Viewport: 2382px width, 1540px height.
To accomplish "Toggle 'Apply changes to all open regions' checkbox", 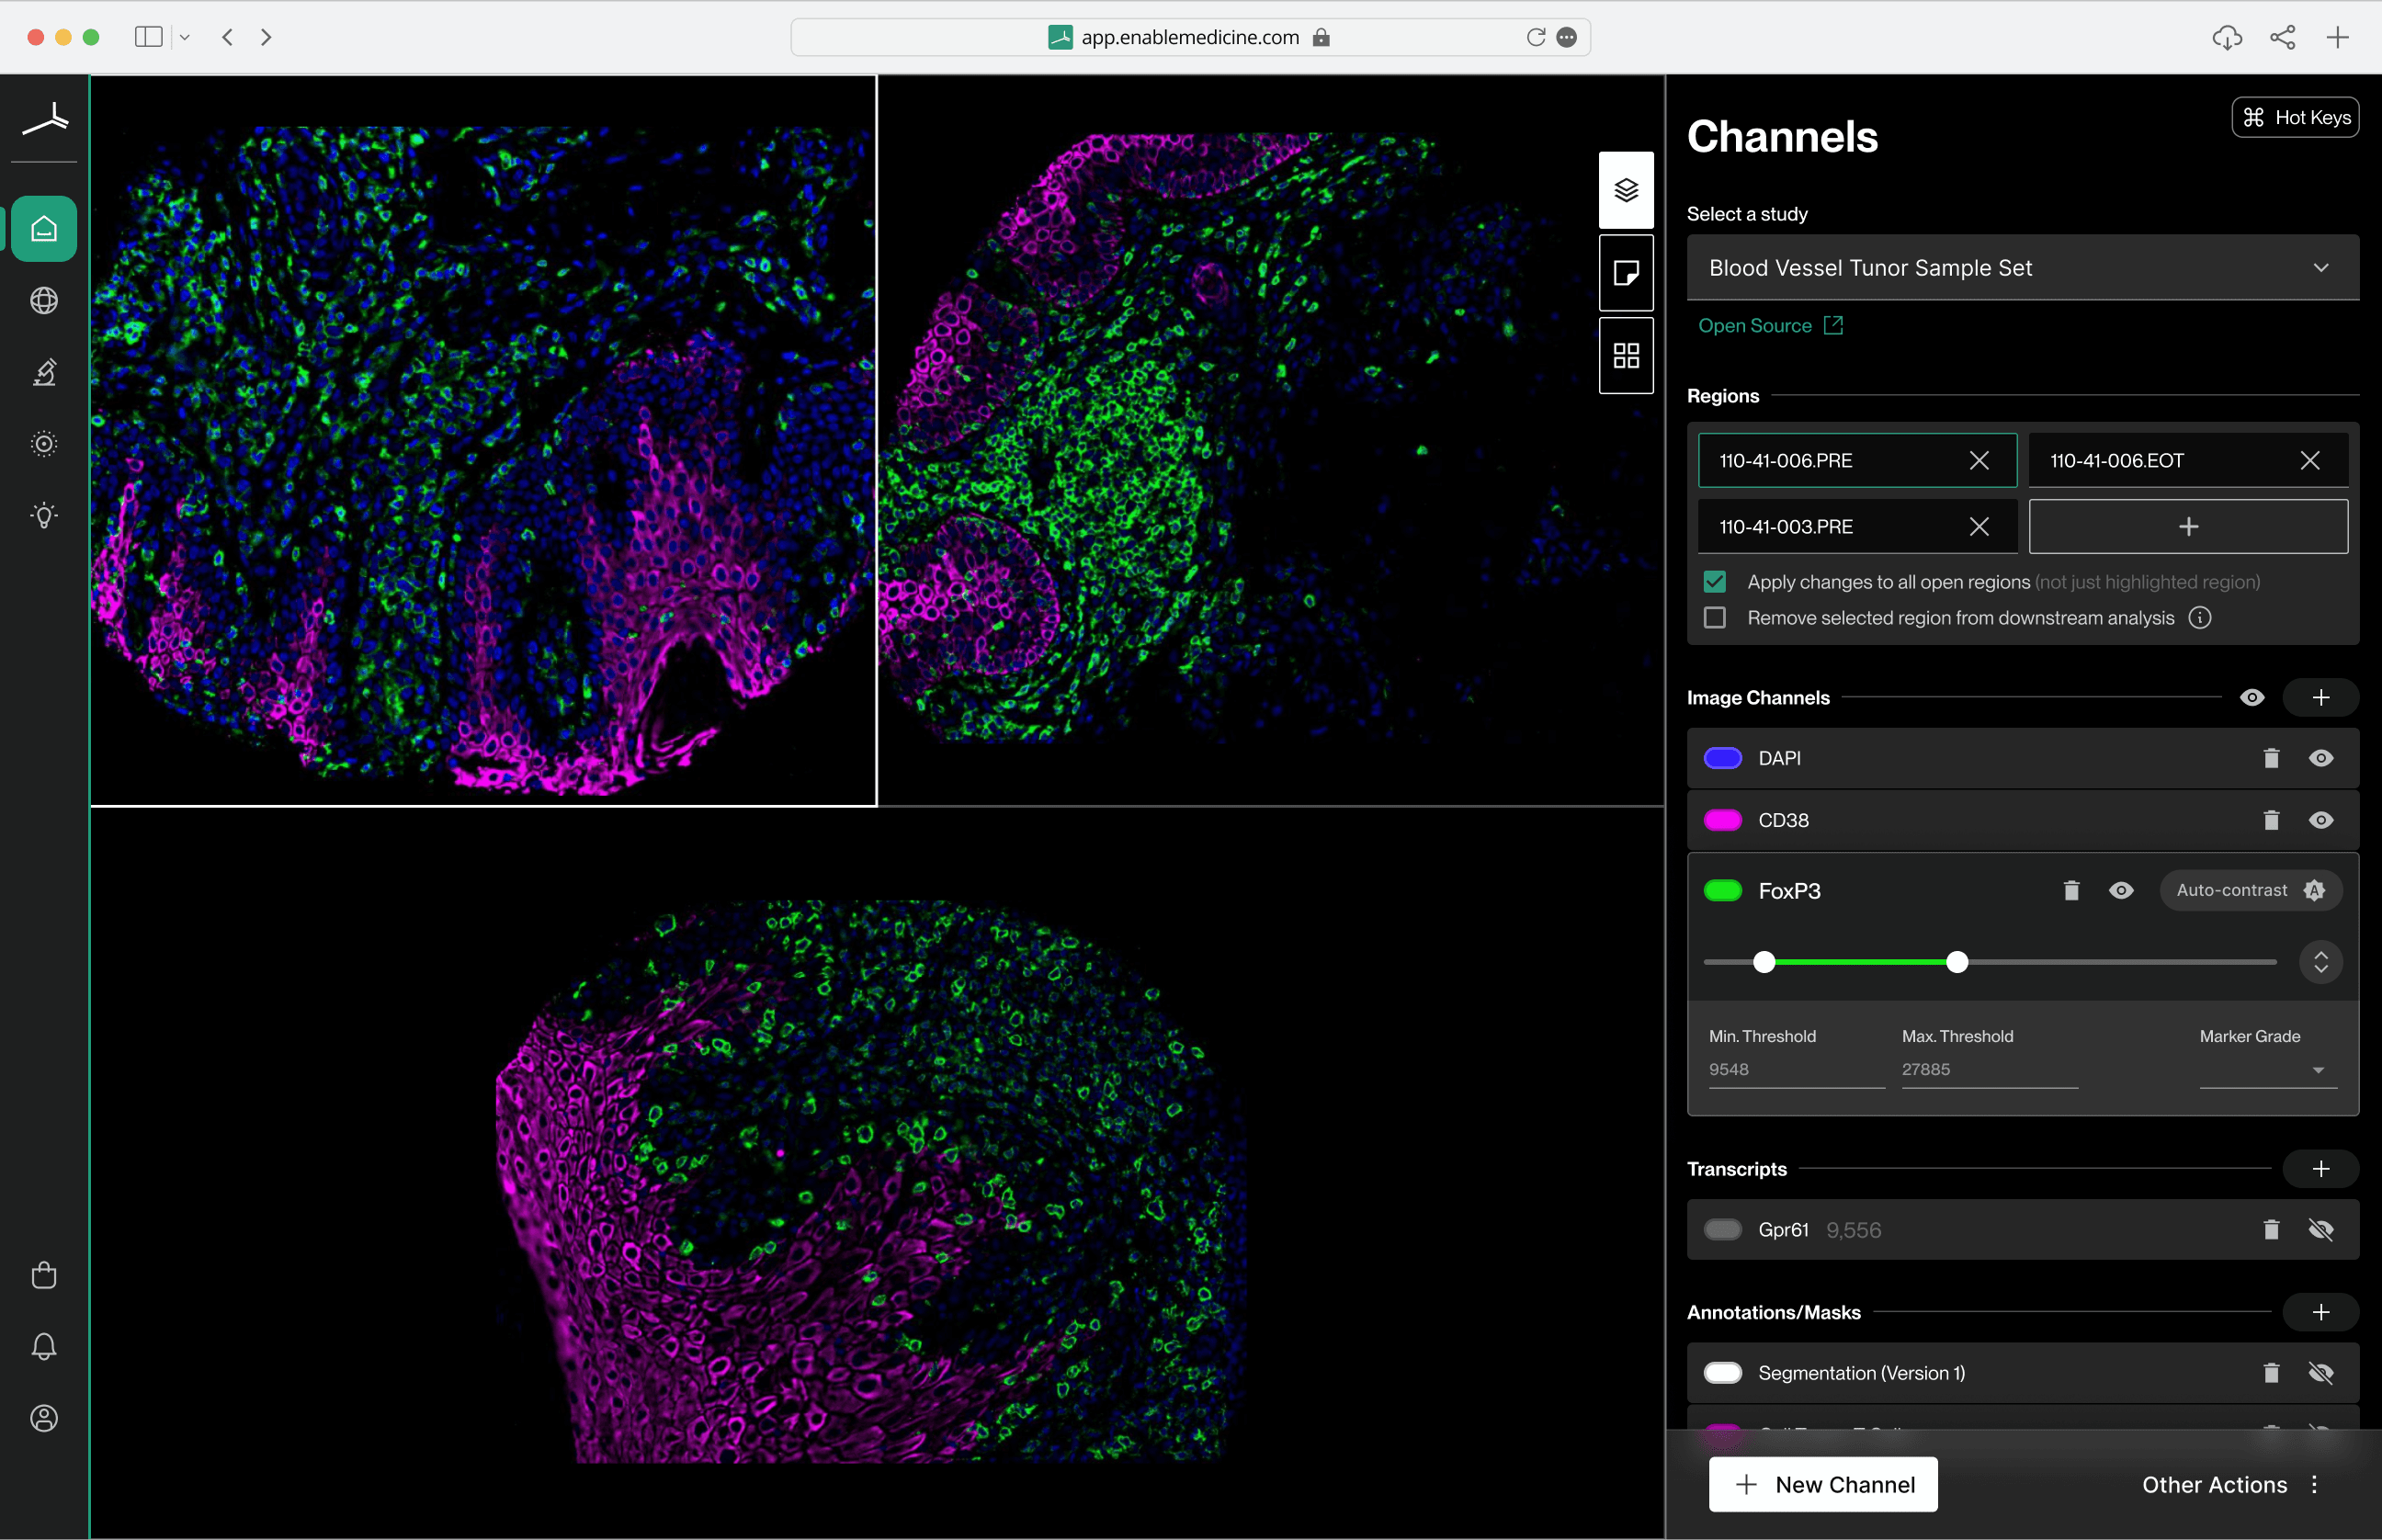I will [1715, 582].
